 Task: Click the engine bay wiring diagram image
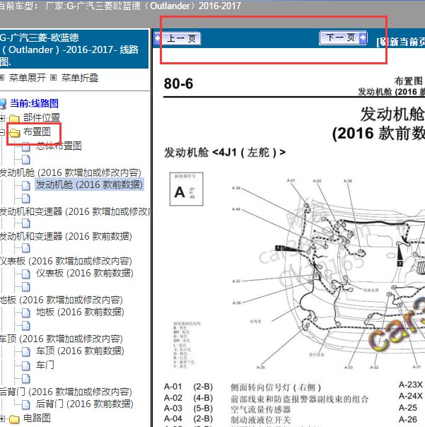(x=328, y=274)
